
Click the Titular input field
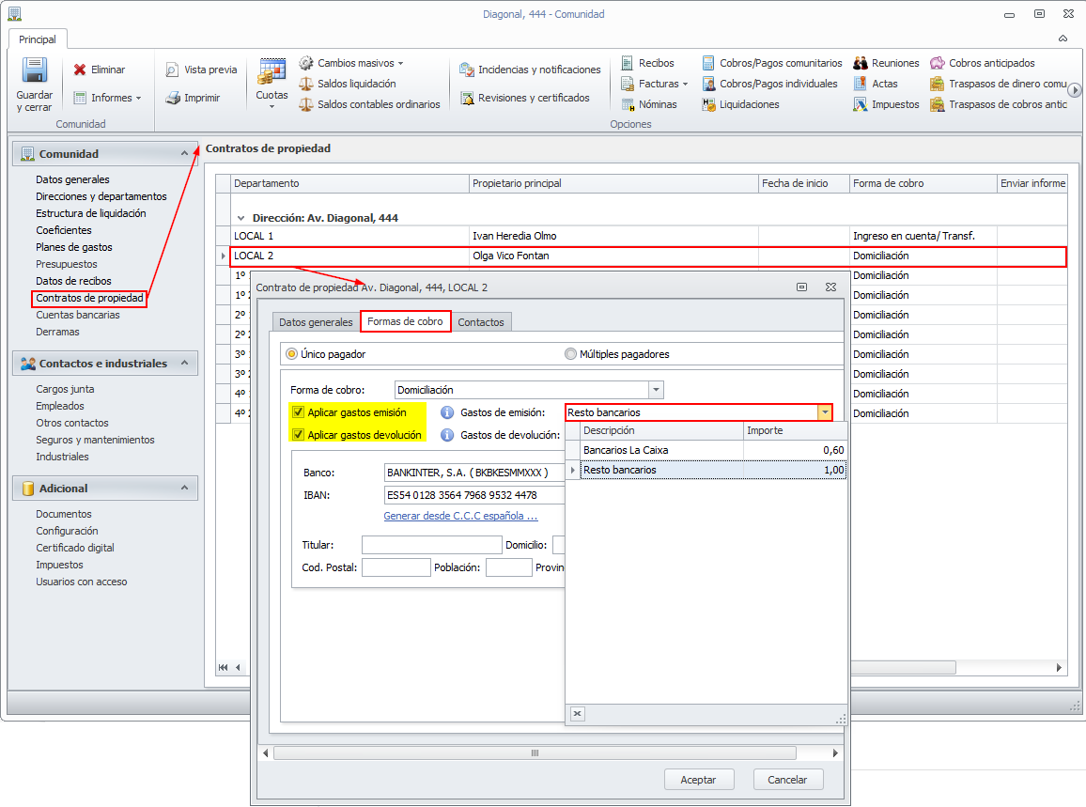pos(431,545)
